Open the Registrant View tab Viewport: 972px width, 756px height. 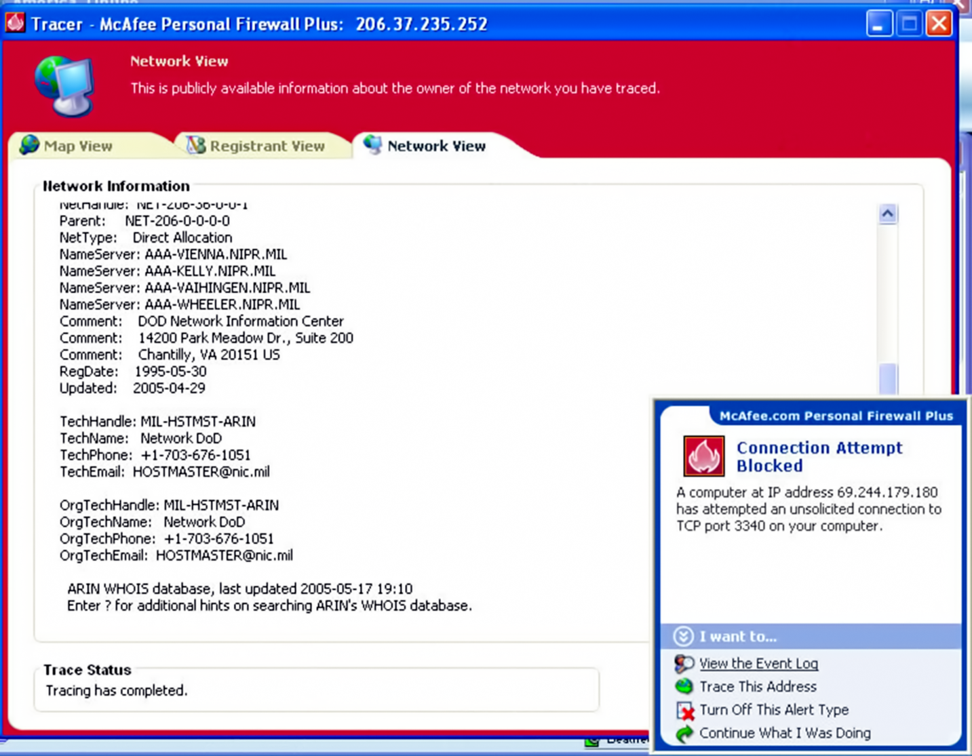coord(267,146)
